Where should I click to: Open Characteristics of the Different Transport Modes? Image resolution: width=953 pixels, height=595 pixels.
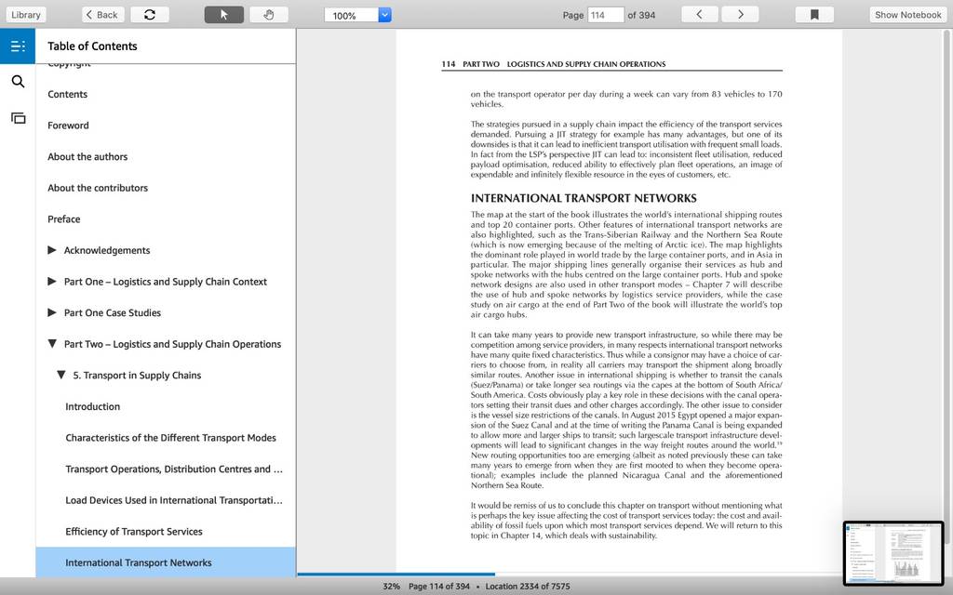coord(171,438)
